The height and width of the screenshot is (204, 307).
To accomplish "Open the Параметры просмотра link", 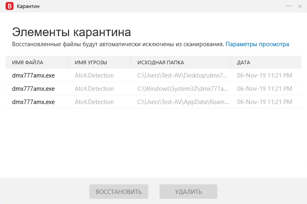I will [257, 44].
